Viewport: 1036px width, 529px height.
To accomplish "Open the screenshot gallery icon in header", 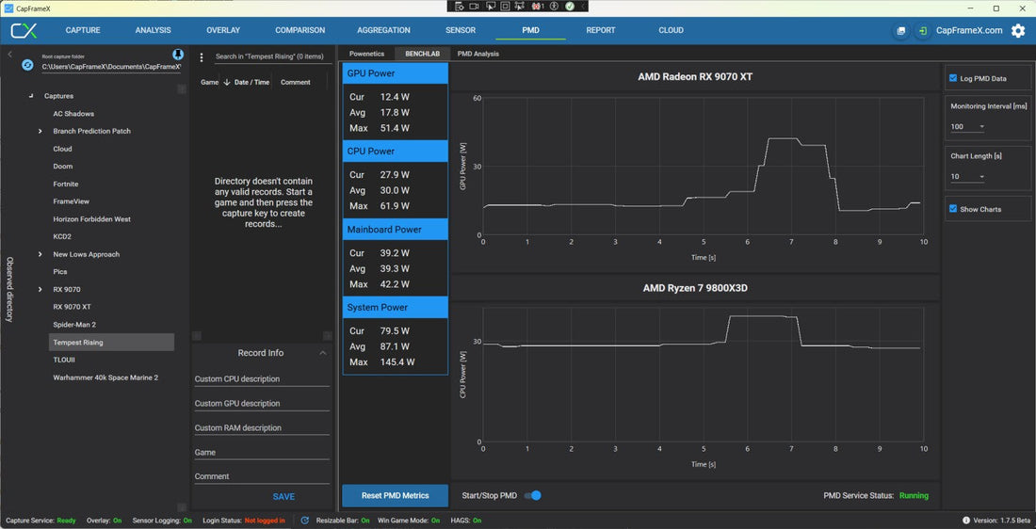I will point(901,31).
